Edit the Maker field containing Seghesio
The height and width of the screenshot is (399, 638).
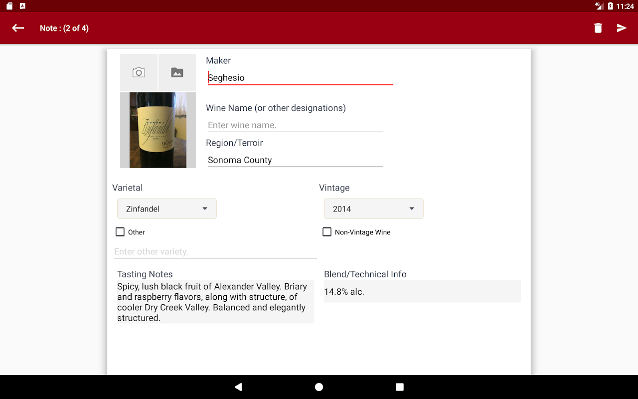(300, 78)
